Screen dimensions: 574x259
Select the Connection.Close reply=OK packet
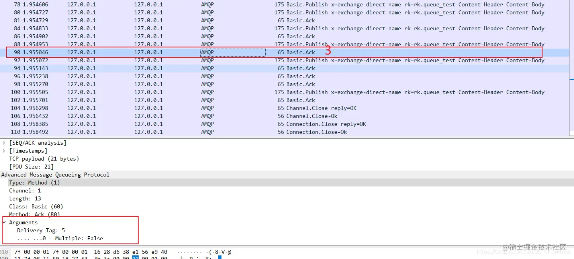pos(284,124)
